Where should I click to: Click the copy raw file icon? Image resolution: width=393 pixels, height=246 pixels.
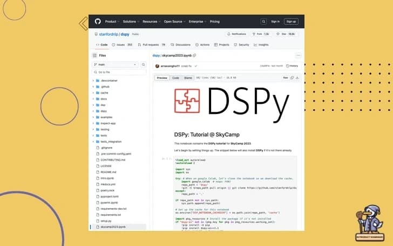tap(292, 78)
